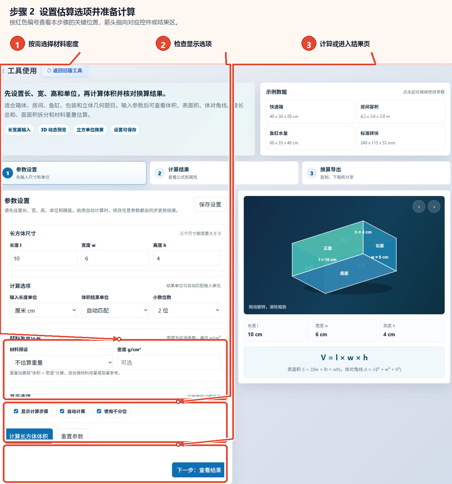Click the 宽度 w input field
The width and height of the screenshot is (452, 484).
click(x=115, y=258)
